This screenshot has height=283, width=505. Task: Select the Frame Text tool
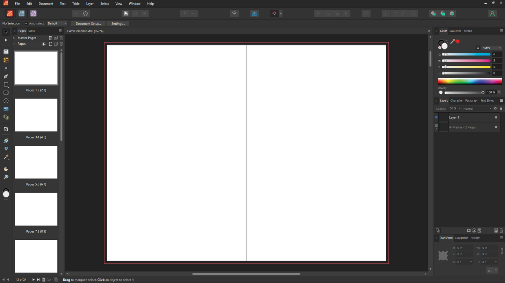click(x=6, y=52)
